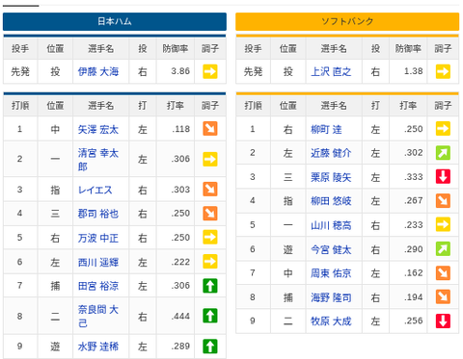
Task: Click batting average .302
Action: [414, 153]
